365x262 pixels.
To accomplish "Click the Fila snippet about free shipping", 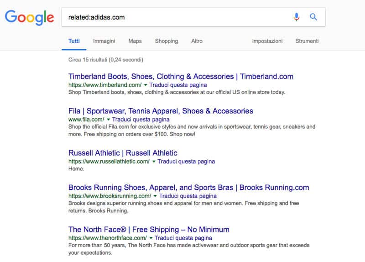I will pyautogui.click(x=192, y=131).
